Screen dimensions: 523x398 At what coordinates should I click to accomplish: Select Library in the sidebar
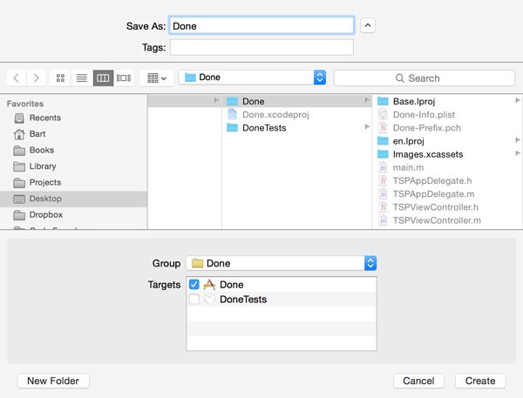[73, 166]
